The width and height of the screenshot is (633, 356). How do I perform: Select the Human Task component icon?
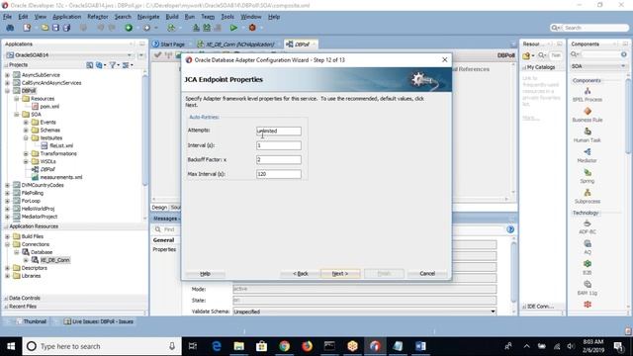coord(588,132)
